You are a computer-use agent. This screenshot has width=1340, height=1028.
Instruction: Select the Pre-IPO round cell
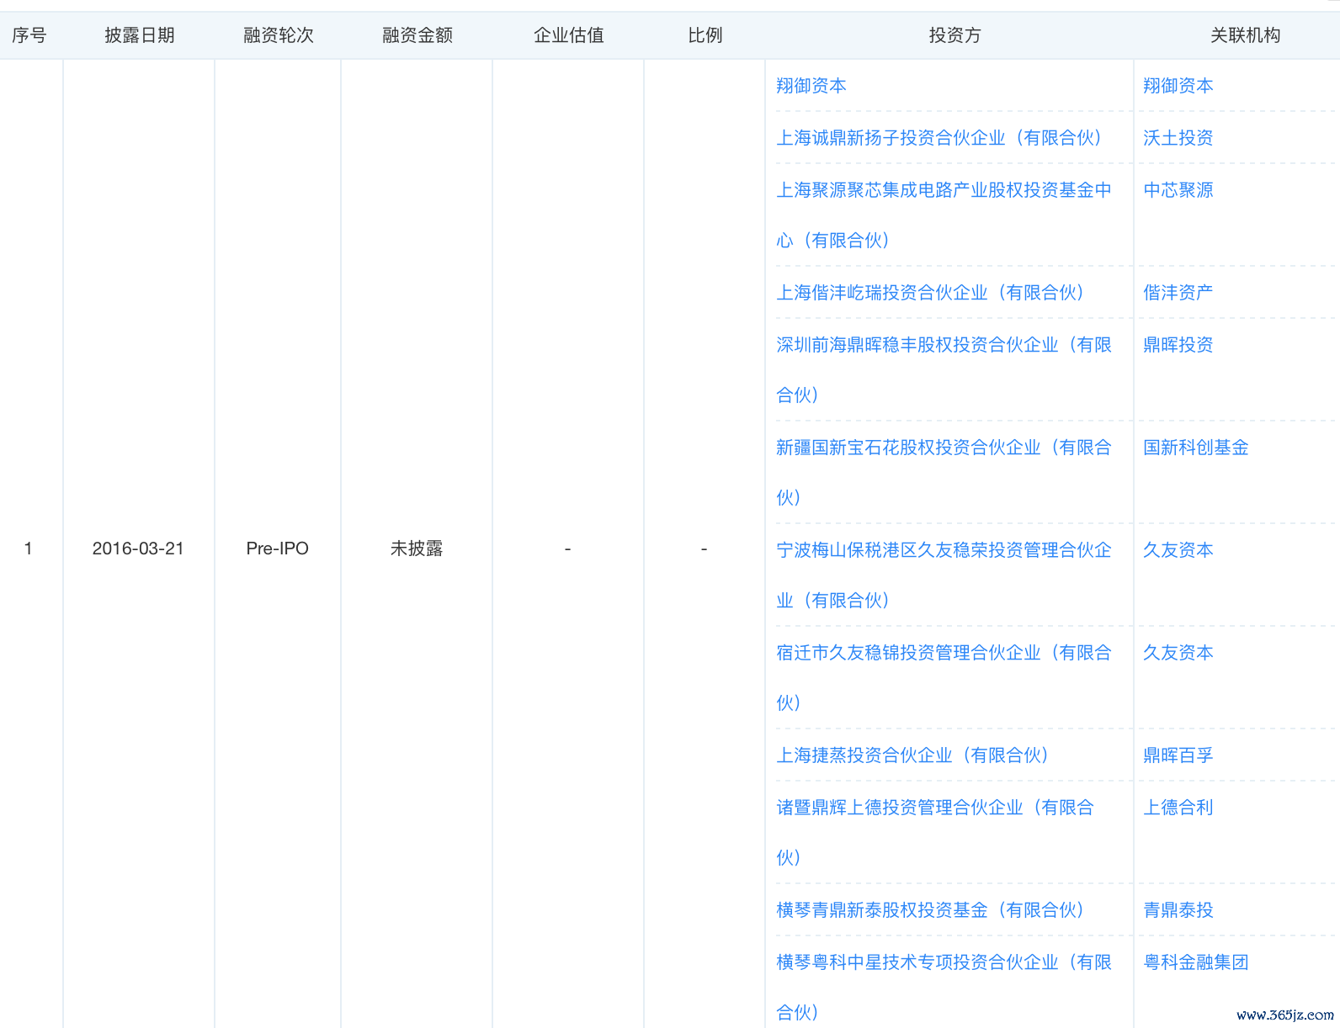tap(278, 548)
